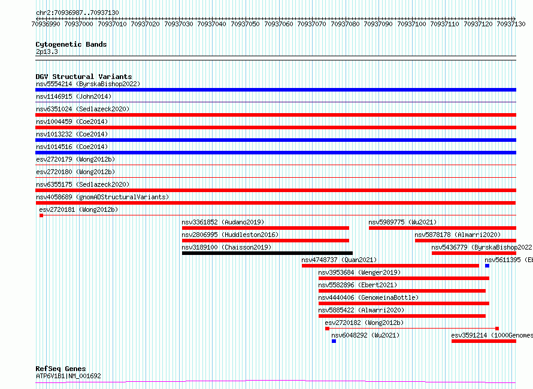Screen dimensions: 533x389
Task: Select the 2p13.3 cytogenetic band label
Action: click(47, 51)
